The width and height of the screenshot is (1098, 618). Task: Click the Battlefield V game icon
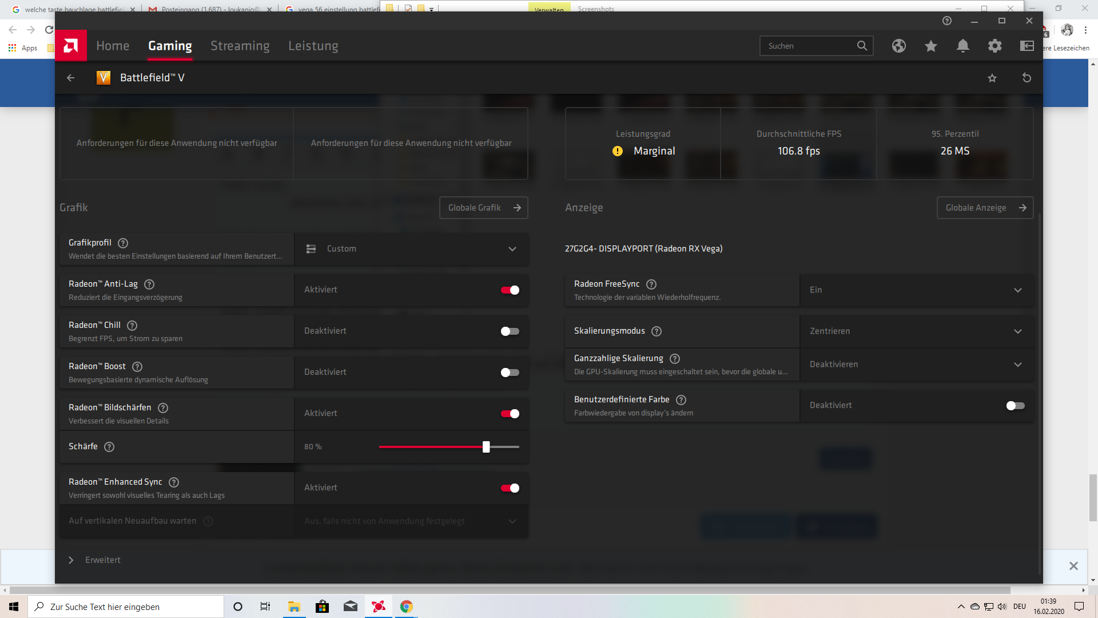pyautogui.click(x=104, y=78)
